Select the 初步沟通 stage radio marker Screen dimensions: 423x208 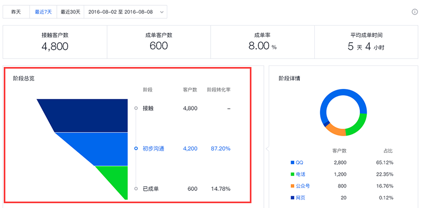[x=136, y=148]
